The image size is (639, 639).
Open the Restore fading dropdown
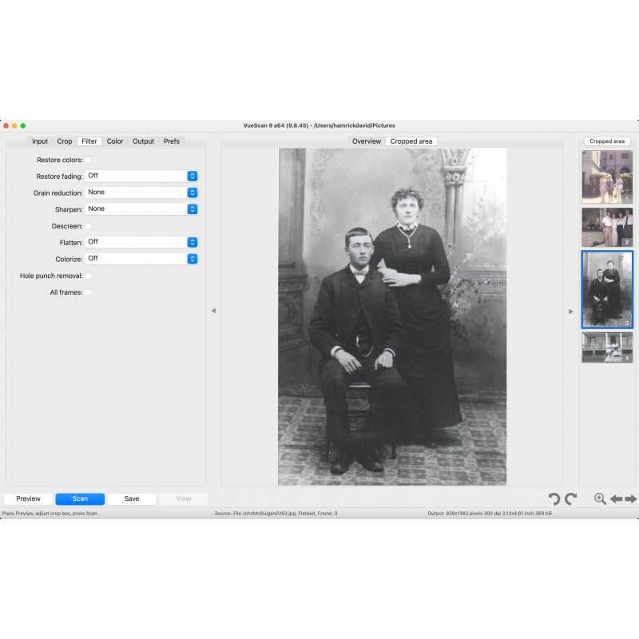(x=141, y=176)
